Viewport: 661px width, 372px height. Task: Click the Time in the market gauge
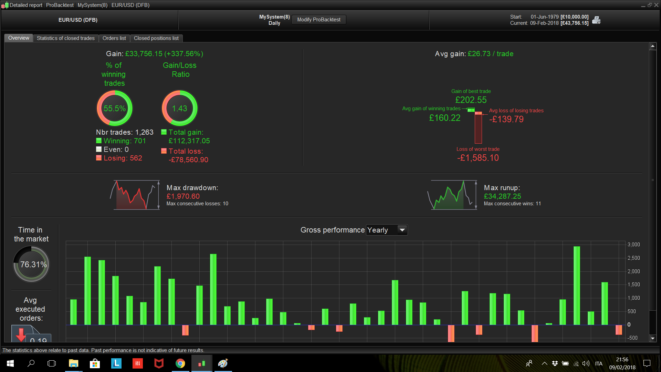[x=31, y=265]
